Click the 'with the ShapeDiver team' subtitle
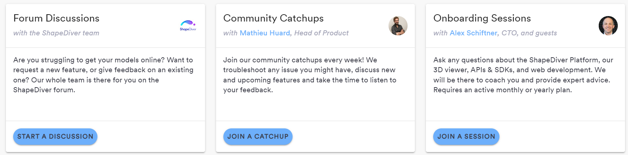This screenshot has height=155, width=628. [56, 33]
